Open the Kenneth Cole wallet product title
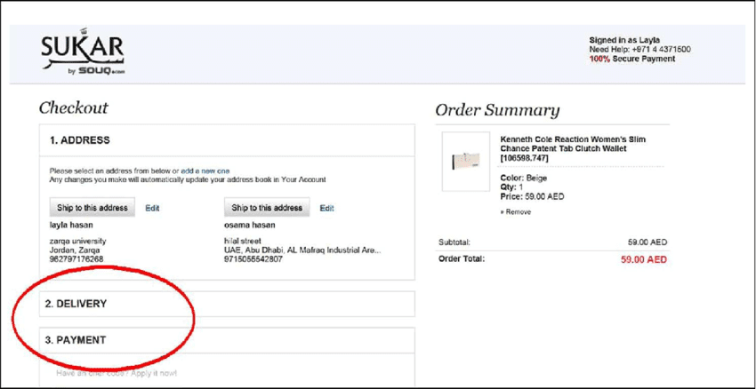The width and height of the screenshot is (756, 389). (573, 149)
